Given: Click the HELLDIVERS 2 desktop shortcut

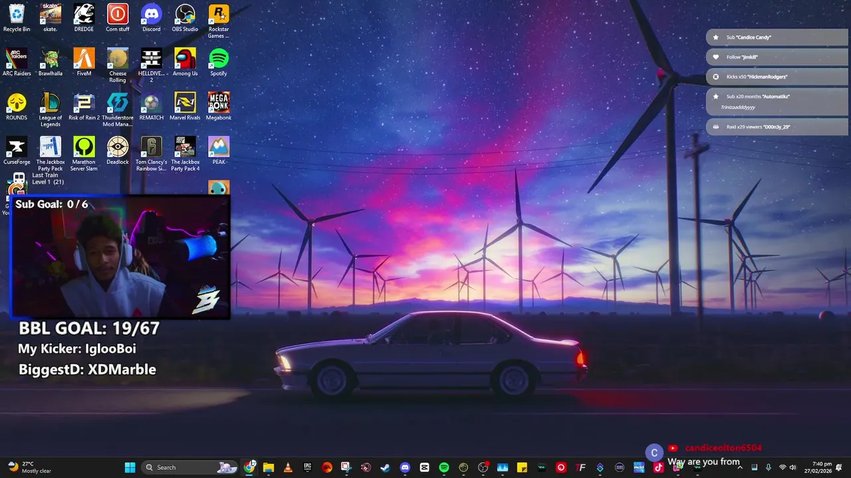Looking at the screenshot, I should (152, 66).
